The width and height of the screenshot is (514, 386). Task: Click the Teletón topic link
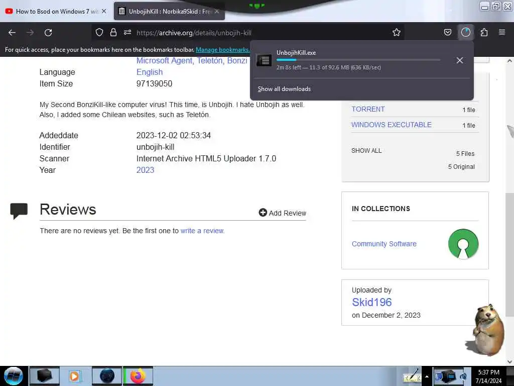pyautogui.click(x=210, y=61)
